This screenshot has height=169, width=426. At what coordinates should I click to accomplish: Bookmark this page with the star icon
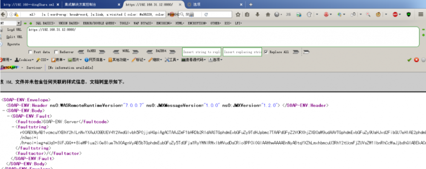(x=238, y=14)
